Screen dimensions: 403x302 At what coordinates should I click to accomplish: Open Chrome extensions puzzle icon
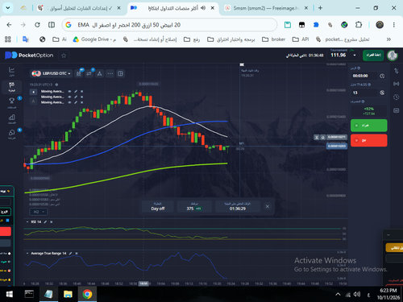point(359,25)
